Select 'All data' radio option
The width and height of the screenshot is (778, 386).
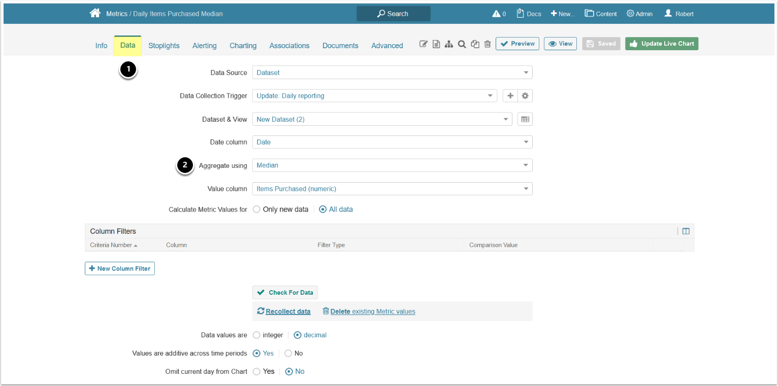tap(323, 209)
